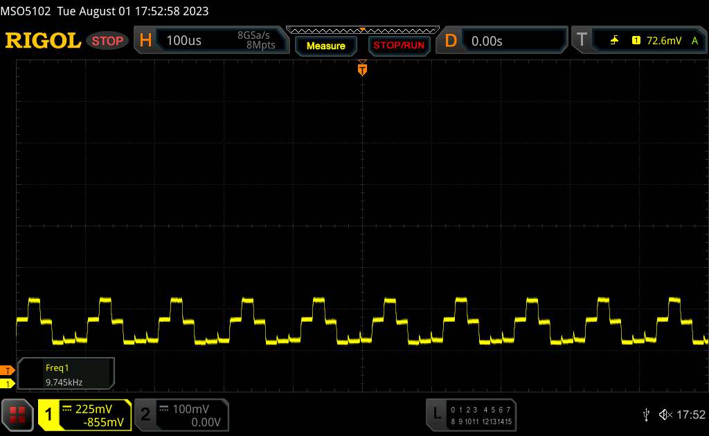This screenshot has height=436, width=709.
Task: Select the orange trigger position marker at top
Action: click(361, 69)
